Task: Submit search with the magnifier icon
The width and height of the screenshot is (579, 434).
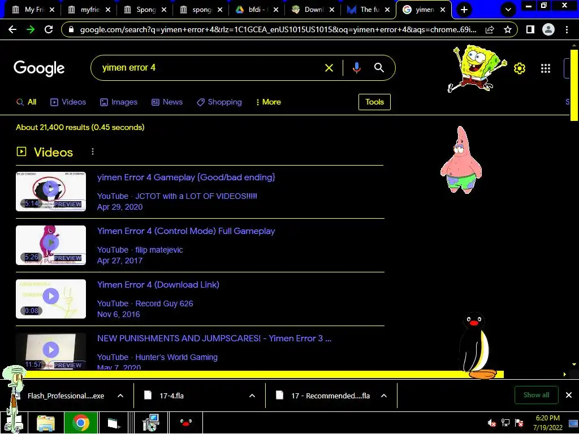Action: pos(379,68)
